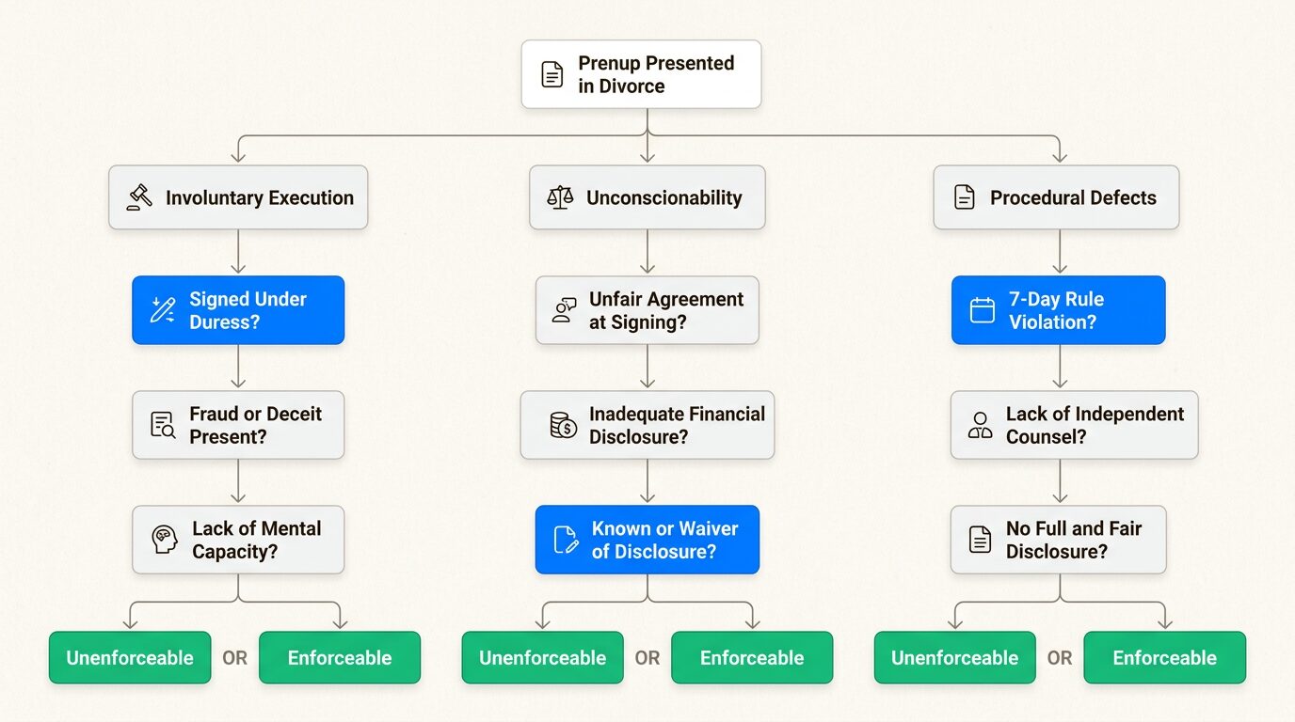The image size is (1295, 722).
Task: Select the Unenforceable outcome under Involuntary Execution branch
Action: (x=130, y=658)
